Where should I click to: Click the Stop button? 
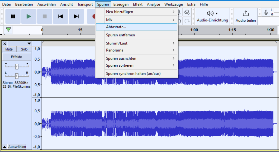click(45, 16)
